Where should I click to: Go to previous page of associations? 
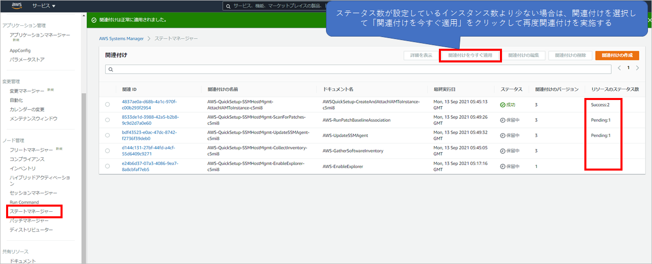pyautogui.click(x=619, y=68)
